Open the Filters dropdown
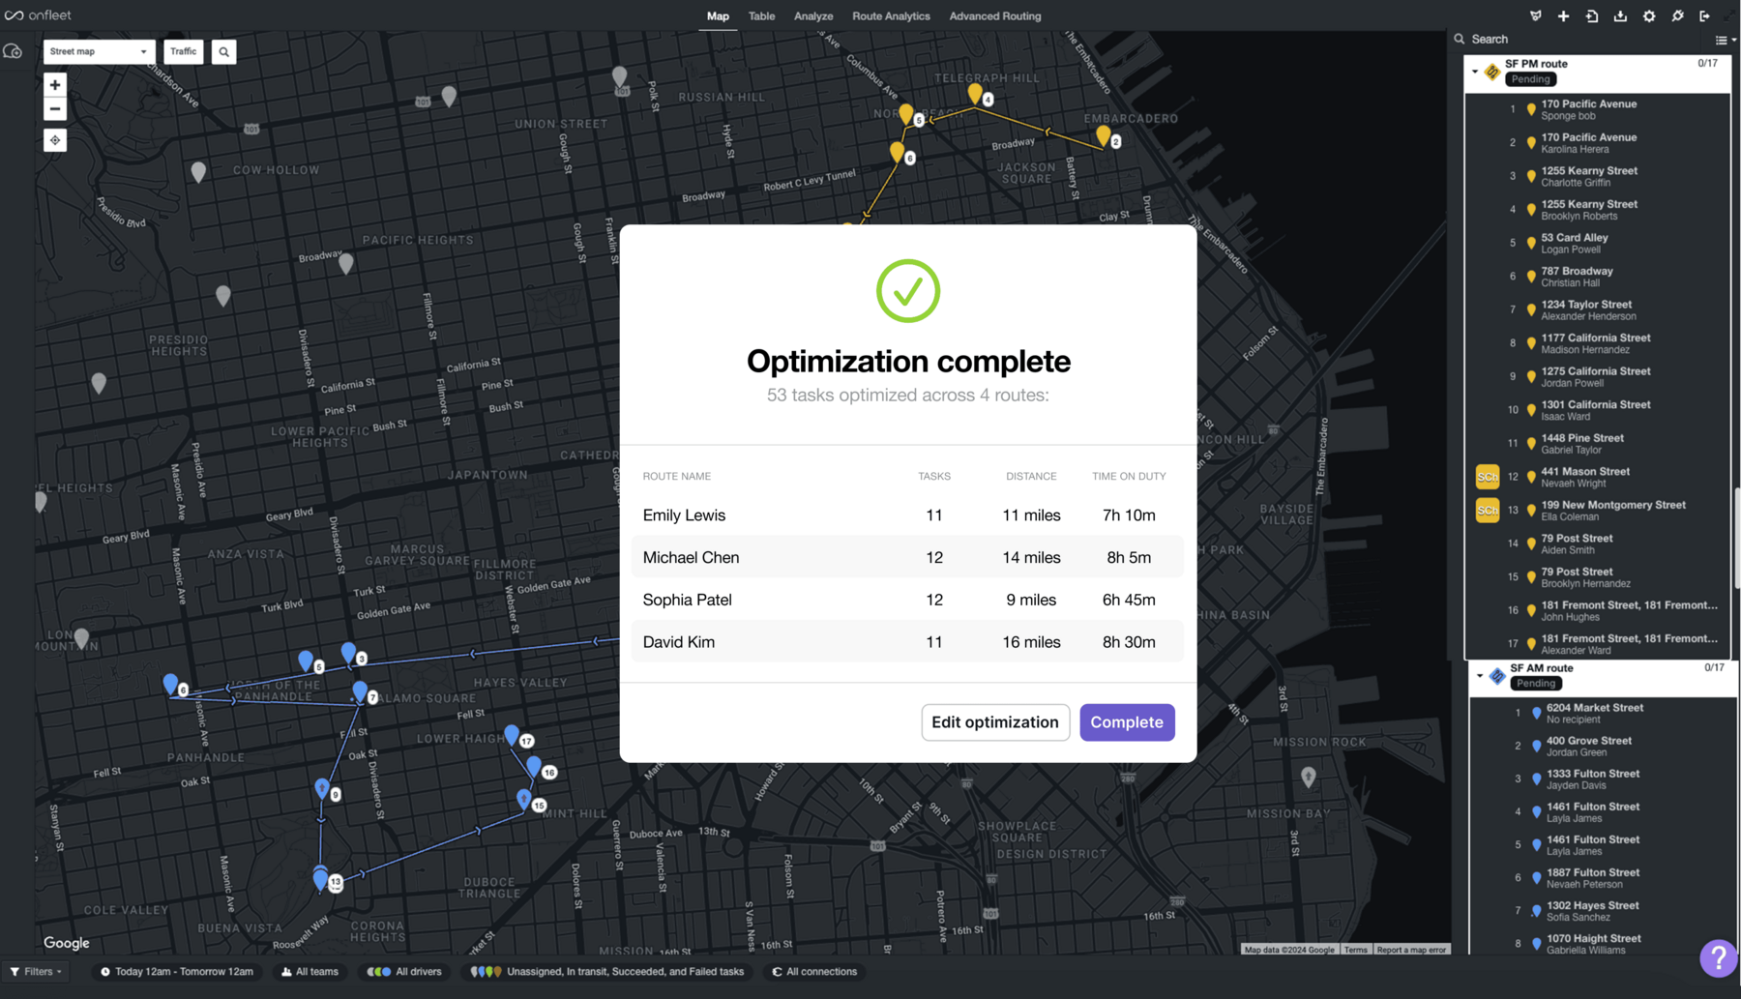Viewport: 1741px width, 999px height. coord(36,972)
